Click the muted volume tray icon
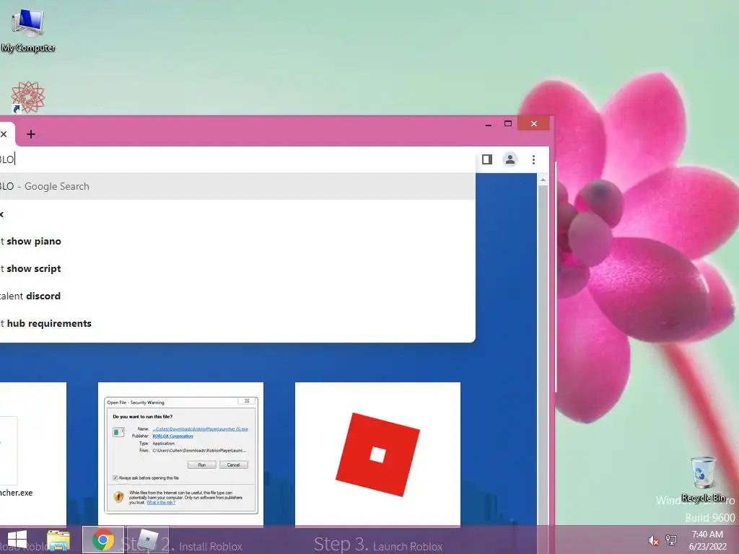 click(653, 540)
